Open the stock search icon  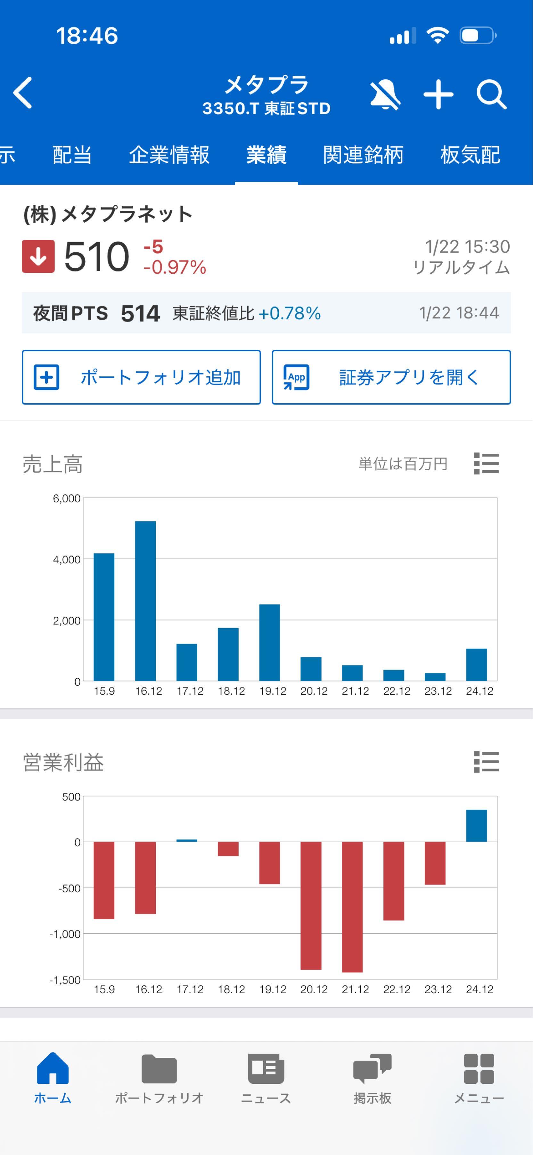coord(491,94)
